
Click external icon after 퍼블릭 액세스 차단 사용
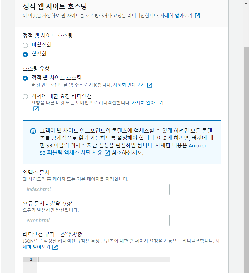107,153
